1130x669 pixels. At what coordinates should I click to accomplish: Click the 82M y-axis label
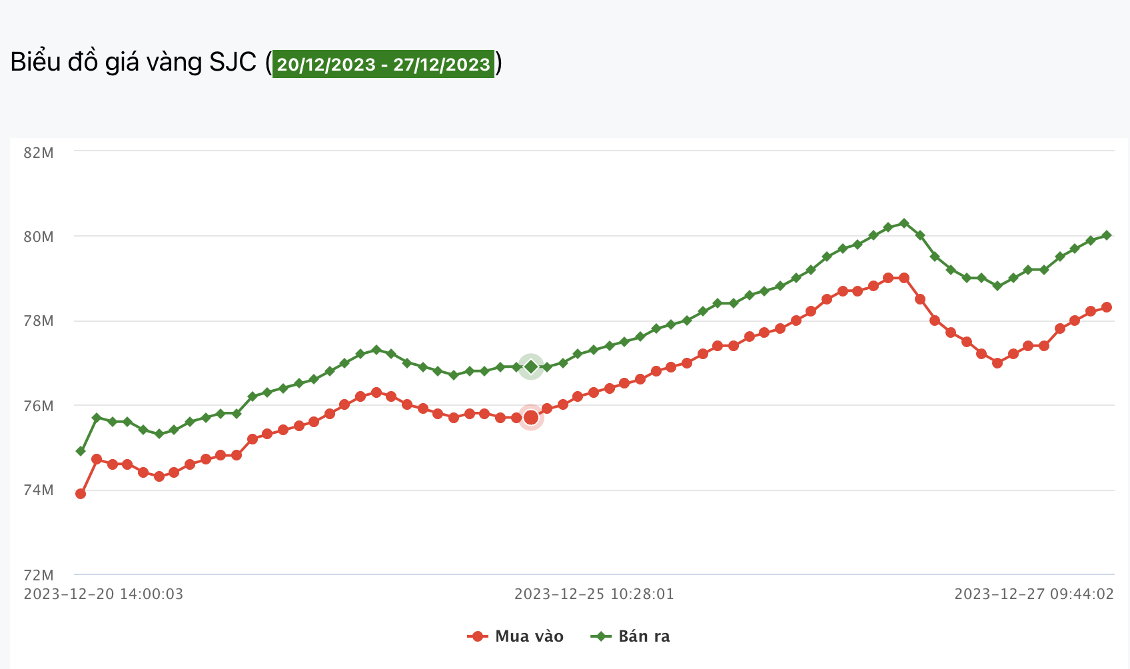pos(39,153)
